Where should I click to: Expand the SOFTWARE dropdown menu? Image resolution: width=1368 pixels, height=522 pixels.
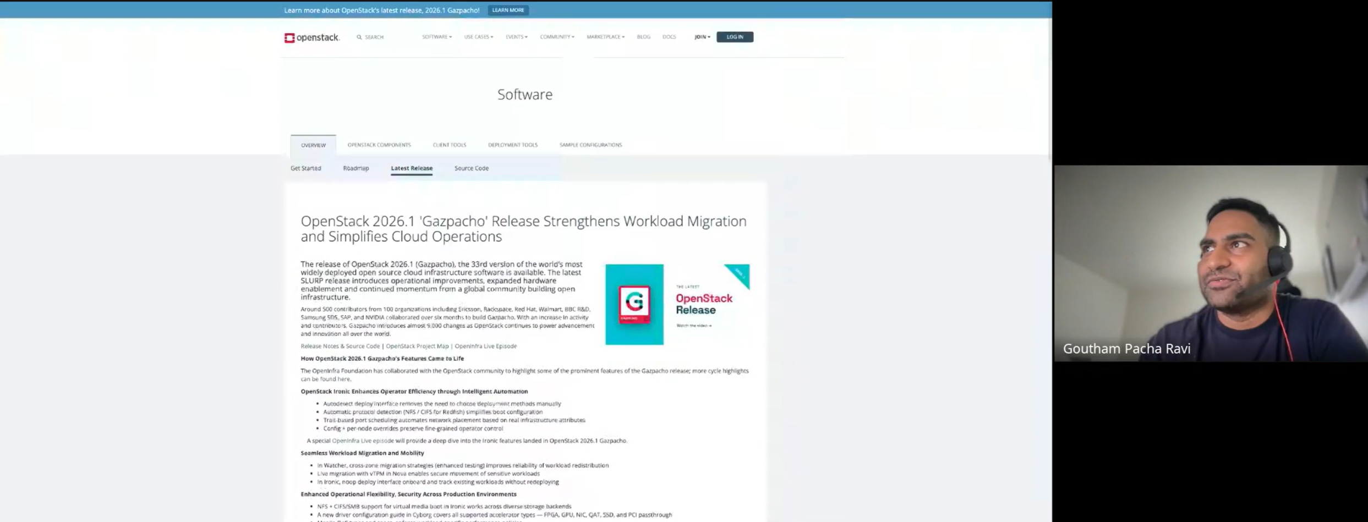437,37
